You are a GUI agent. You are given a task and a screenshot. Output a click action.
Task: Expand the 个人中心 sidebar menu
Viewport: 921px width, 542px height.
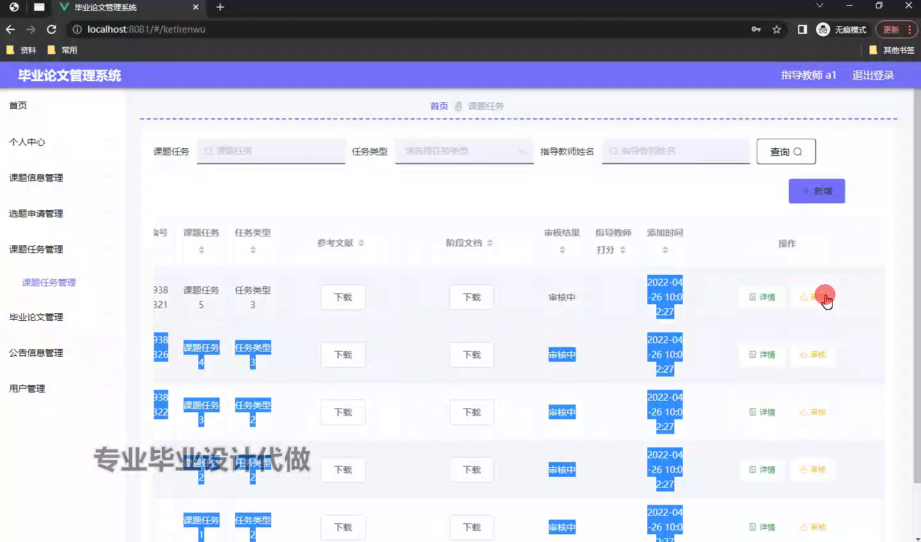pyautogui.click(x=62, y=142)
